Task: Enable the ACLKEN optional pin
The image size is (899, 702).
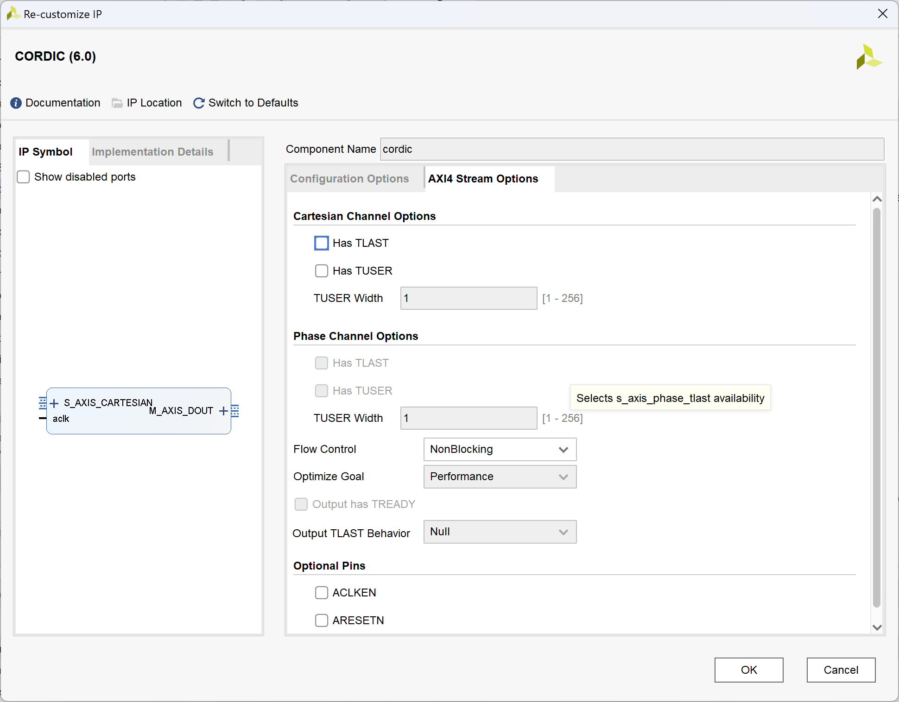Action: point(321,593)
